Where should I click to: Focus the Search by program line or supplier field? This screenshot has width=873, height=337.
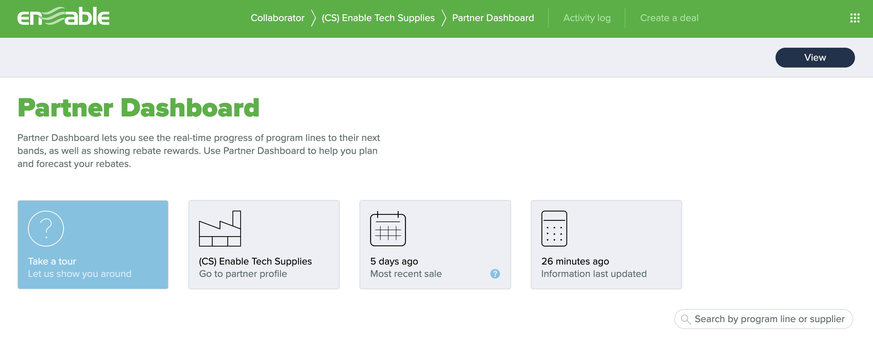click(763, 319)
